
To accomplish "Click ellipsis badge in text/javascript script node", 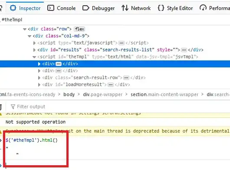I will (122, 43).
